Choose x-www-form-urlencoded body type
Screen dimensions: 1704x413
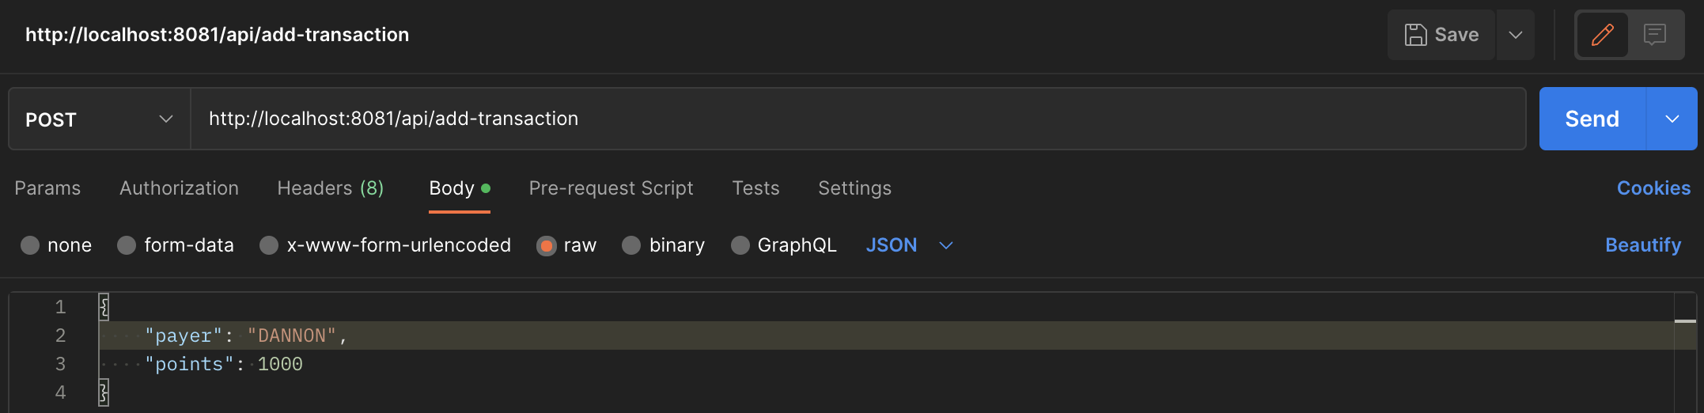pos(269,245)
